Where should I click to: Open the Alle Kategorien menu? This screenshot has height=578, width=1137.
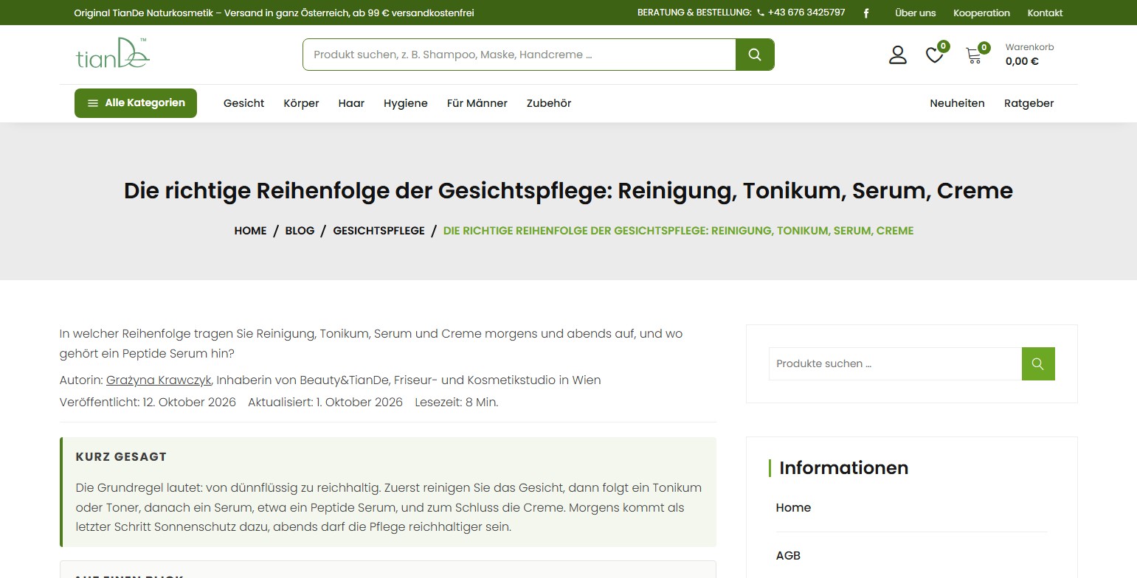136,103
